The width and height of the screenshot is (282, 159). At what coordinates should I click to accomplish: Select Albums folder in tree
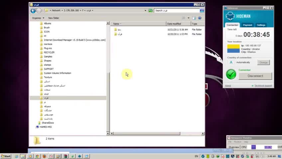[48, 23]
